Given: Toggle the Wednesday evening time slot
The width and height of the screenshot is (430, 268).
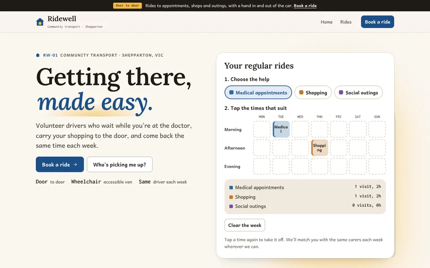Looking at the screenshot, I should [300, 166].
